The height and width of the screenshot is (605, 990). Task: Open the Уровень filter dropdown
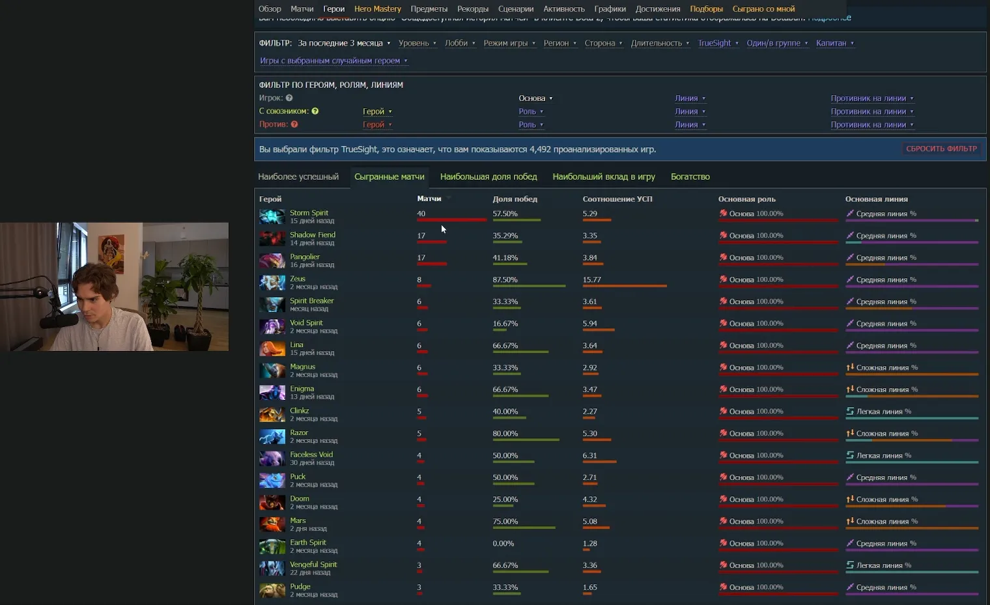pyautogui.click(x=417, y=43)
